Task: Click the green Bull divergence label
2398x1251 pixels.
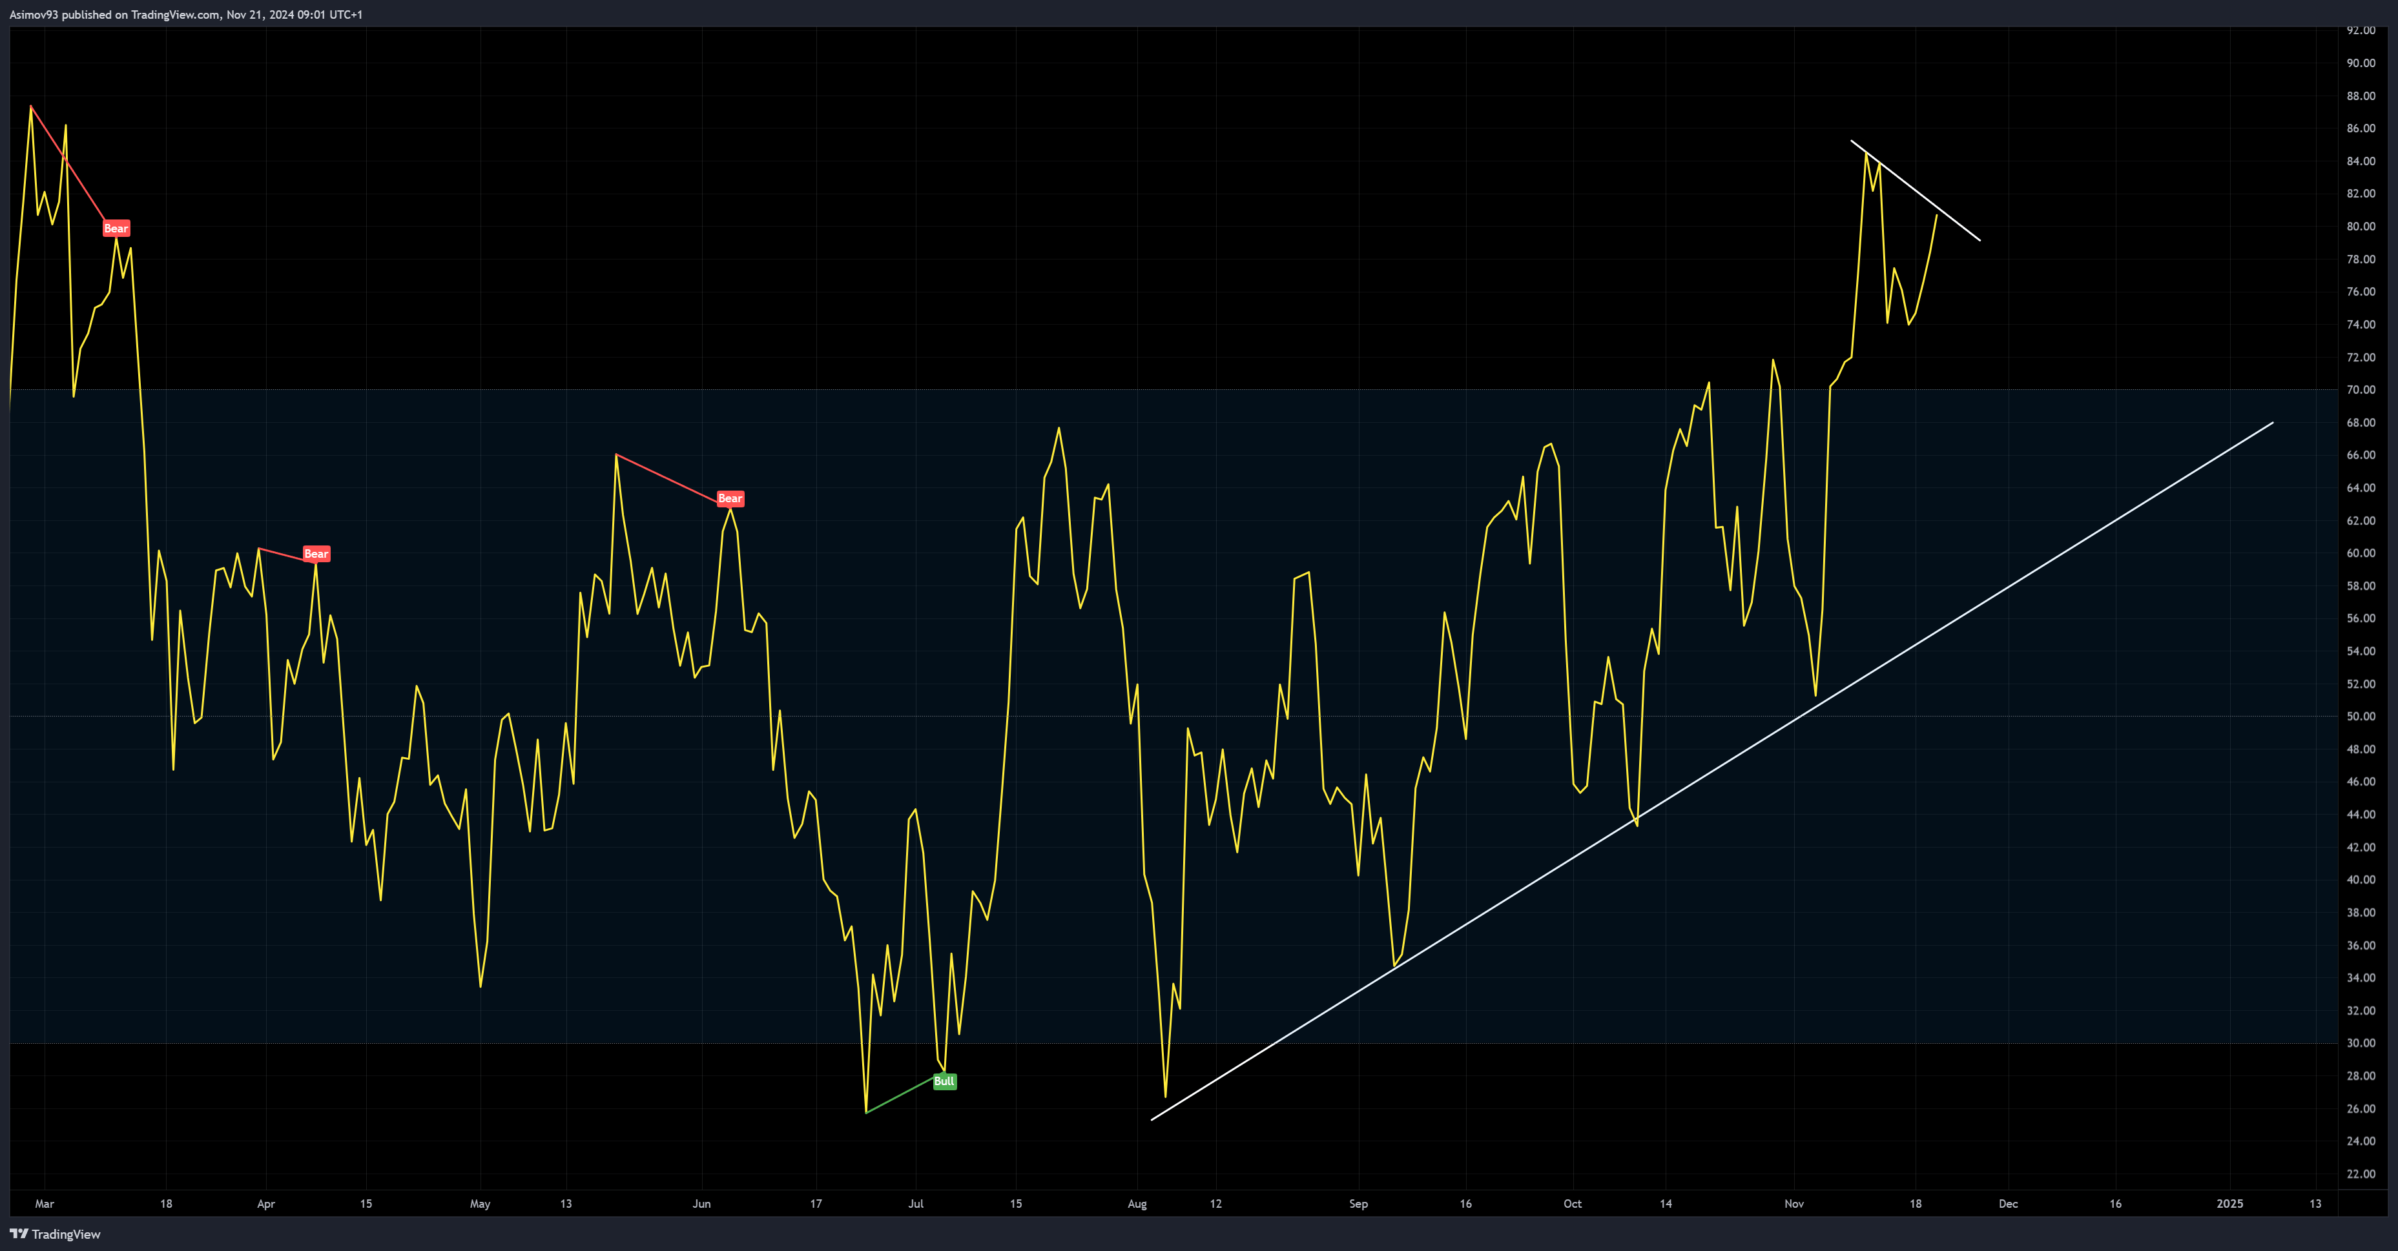Action: pyautogui.click(x=944, y=1081)
